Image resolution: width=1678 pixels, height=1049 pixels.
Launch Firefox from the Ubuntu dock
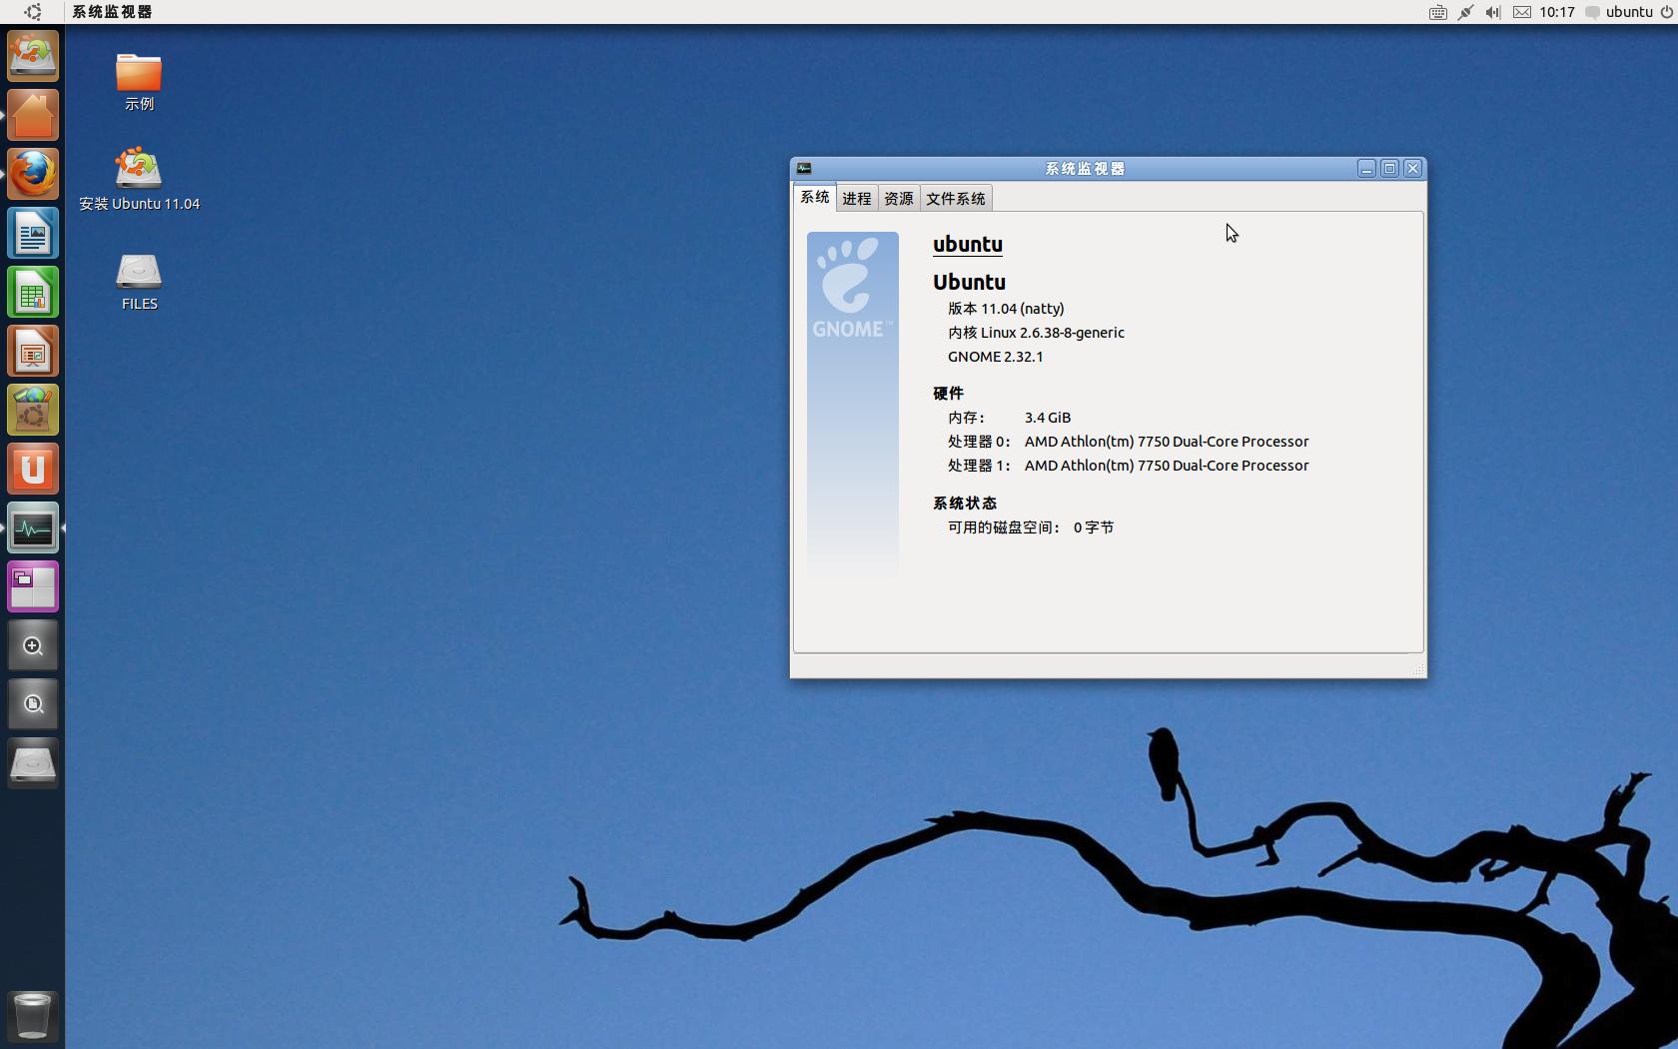tap(32, 174)
